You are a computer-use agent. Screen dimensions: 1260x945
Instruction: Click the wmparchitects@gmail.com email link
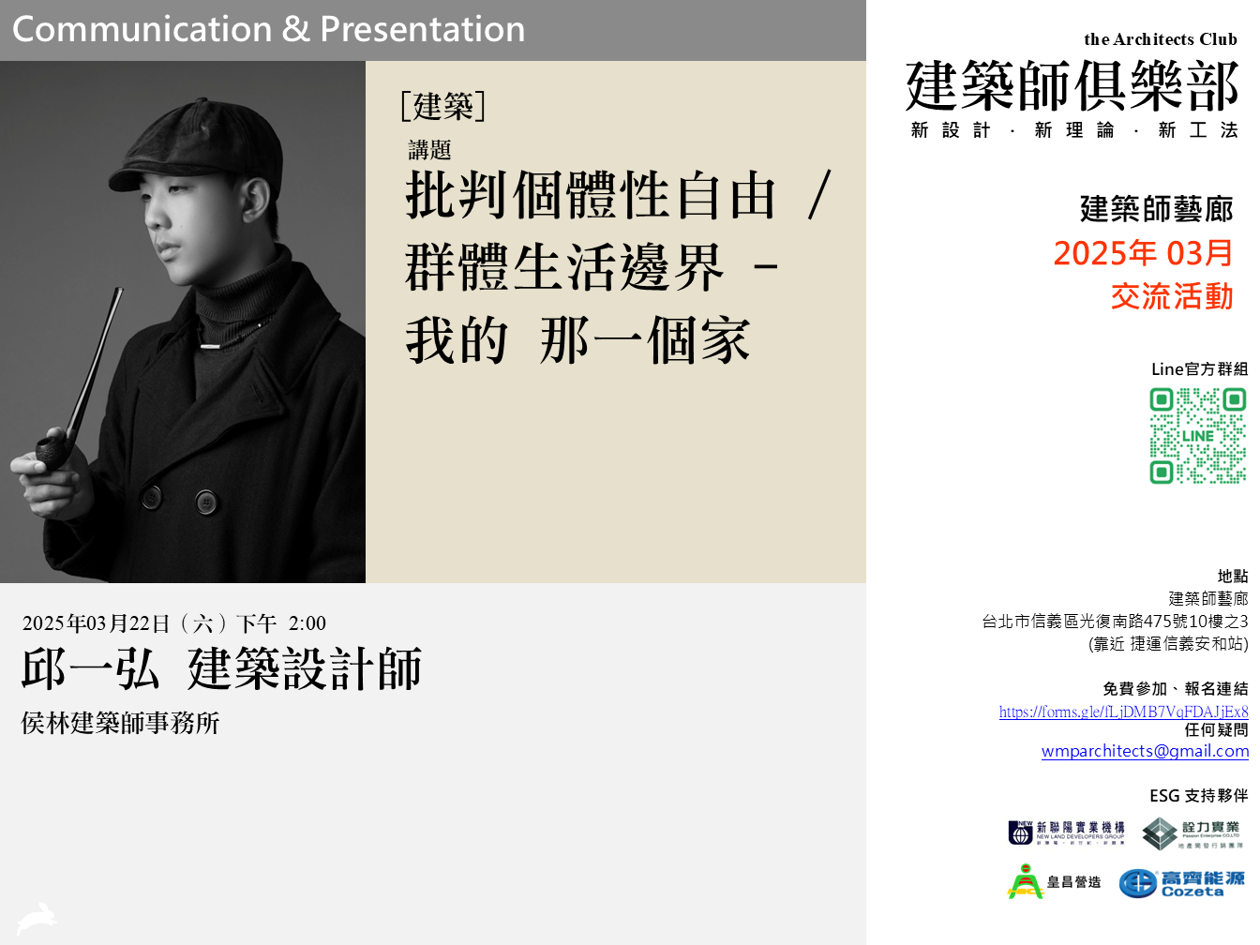(1145, 751)
